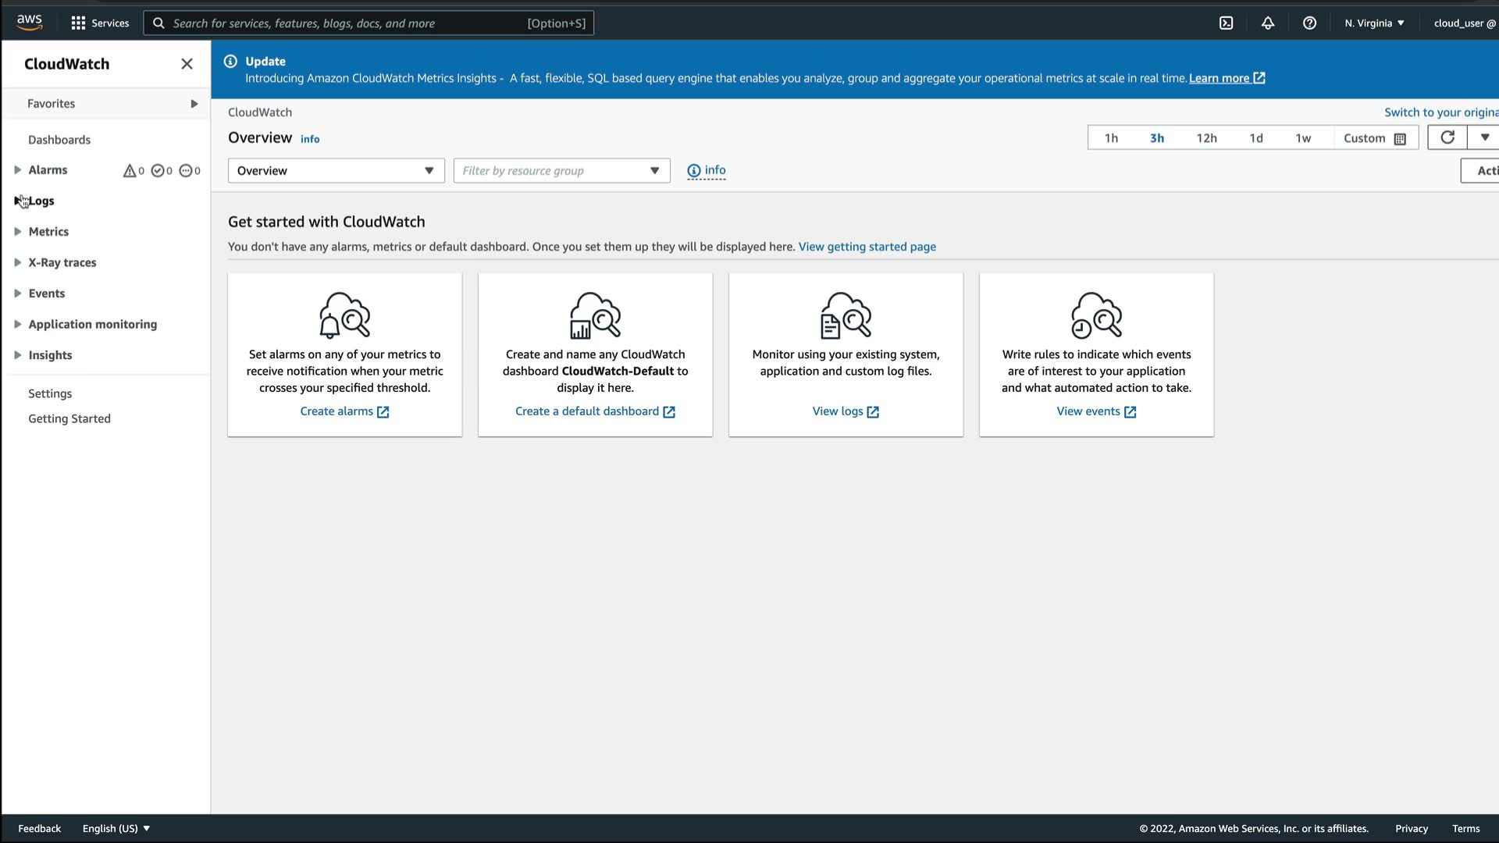Click the refresh dashboard icon button

pos(1447,137)
